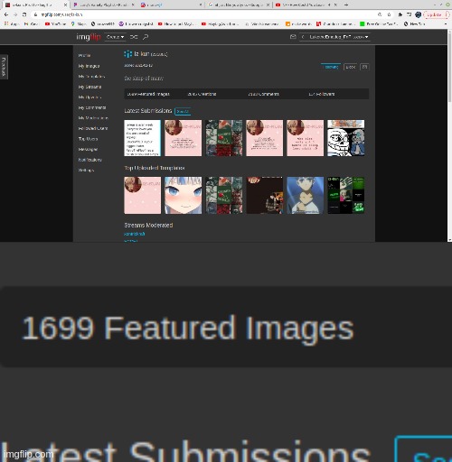
Task: Open Top Users in the sidebar
Action: tap(88, 139)
